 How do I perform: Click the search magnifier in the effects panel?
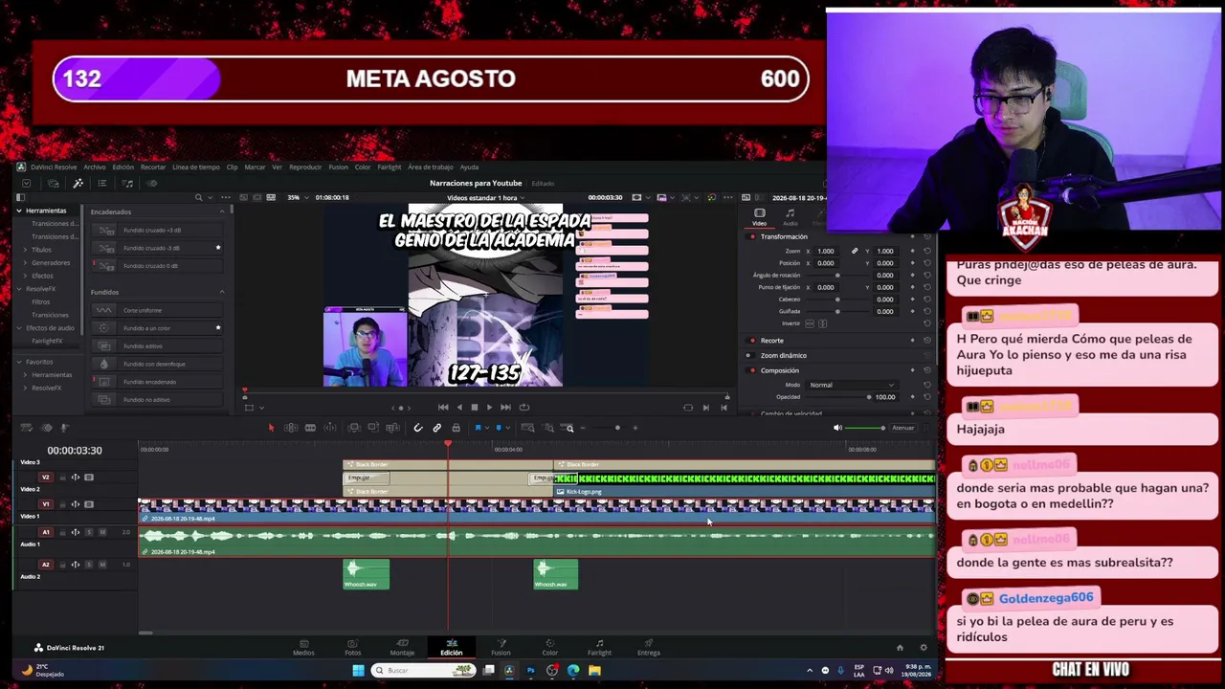(198, 197)
